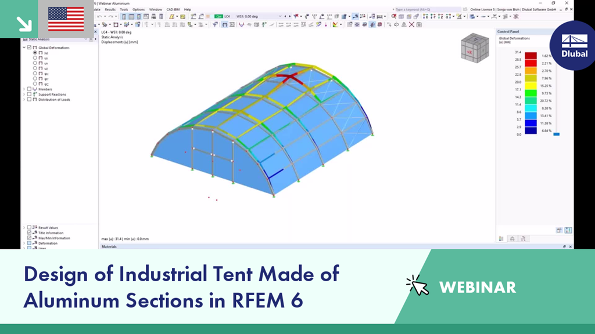
Task: Toggle the highlighted frame display icon
Action: click(x=224, y=24)
